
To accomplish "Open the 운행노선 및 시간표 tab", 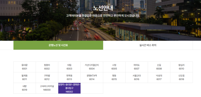I will coord(58,45).
